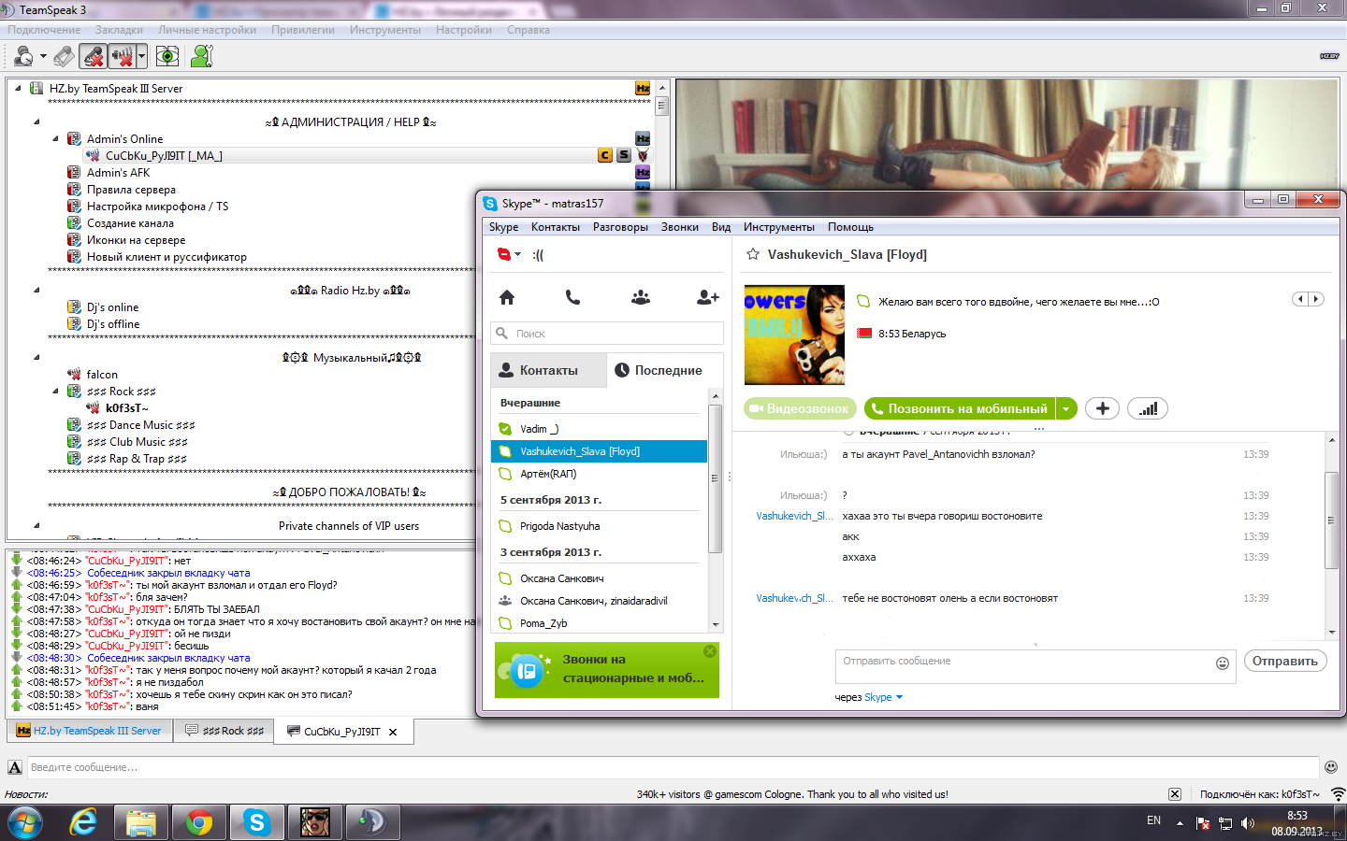Dismiss the news ticker with X button
This screenshot has height=841, width=1347.
tap(1175, 794)
